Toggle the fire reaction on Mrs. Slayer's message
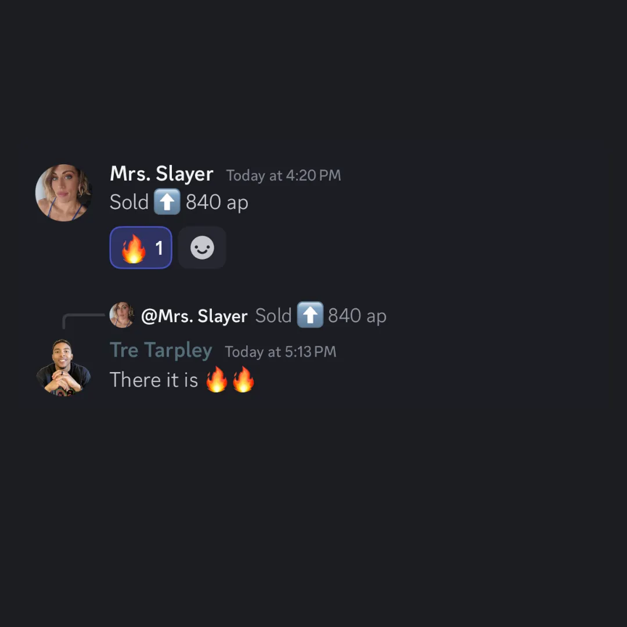 140,247
